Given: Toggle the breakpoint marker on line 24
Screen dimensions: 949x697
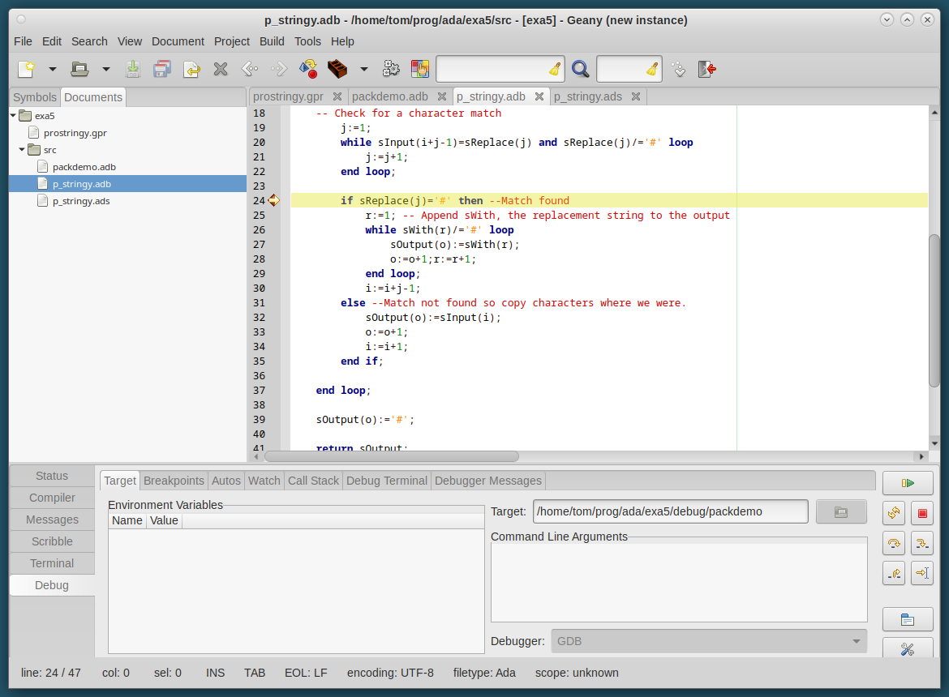Looking at the screenshot, I should click(273, 200).
